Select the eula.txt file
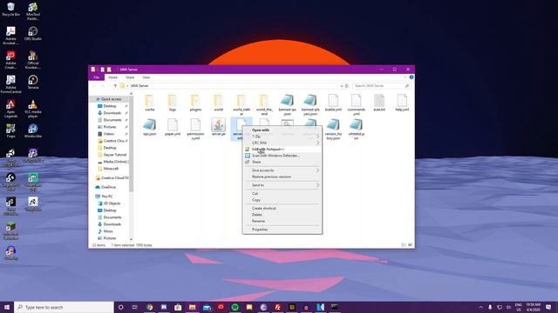The image size is (558, 313). click(x=379, y=103)
